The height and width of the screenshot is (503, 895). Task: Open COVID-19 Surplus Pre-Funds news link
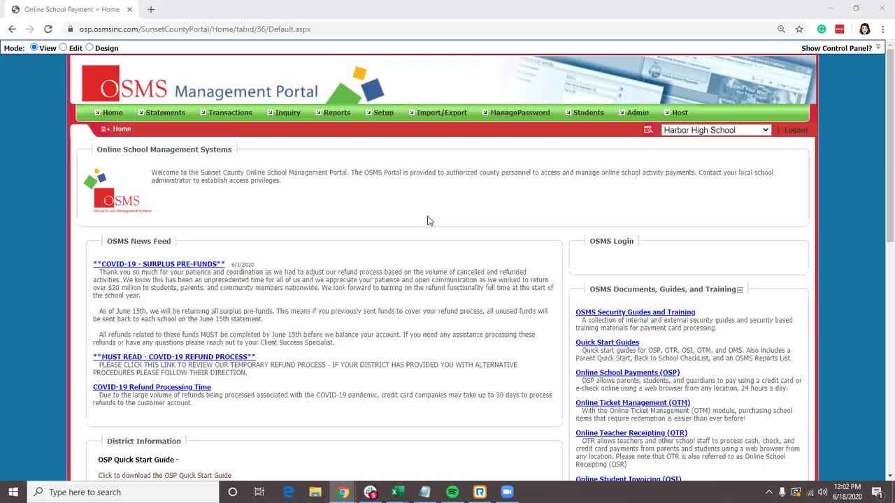pos(159,264)
